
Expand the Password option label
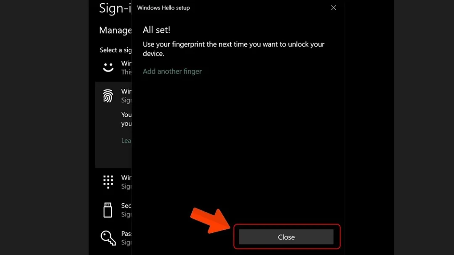click(126, 234)
